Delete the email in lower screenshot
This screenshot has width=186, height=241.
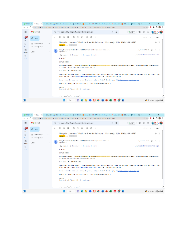(68, 128)
